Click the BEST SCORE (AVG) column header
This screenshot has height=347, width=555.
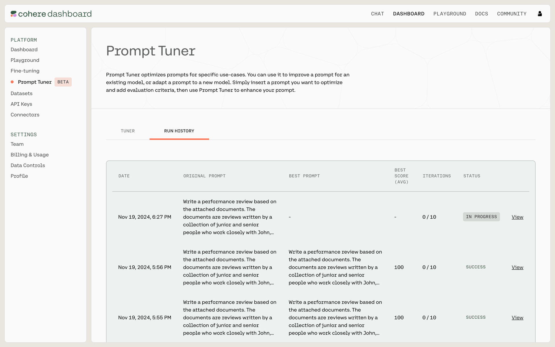point(402,176)
